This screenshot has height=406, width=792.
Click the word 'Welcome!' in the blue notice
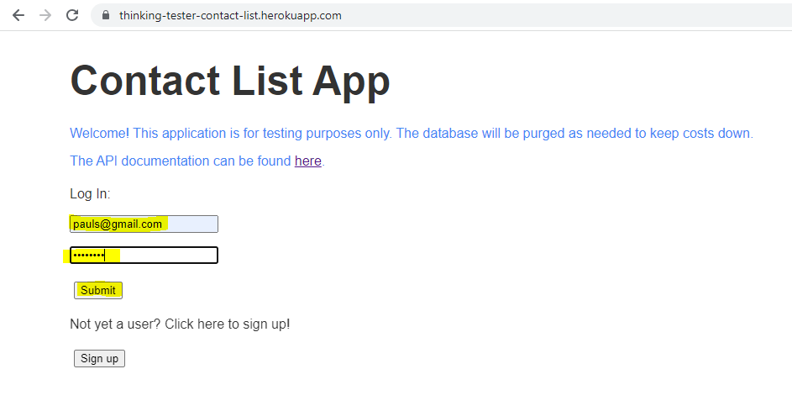(x=99, y=133)
